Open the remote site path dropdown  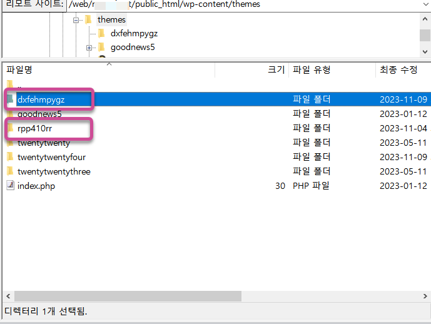pyautogui.click(x=425, y=4)
